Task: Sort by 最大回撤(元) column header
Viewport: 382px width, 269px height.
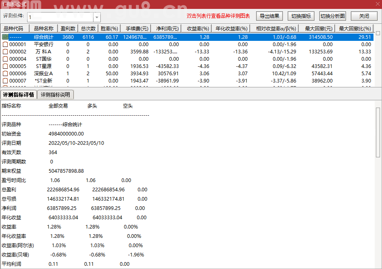Action: [x=317, y=28]
